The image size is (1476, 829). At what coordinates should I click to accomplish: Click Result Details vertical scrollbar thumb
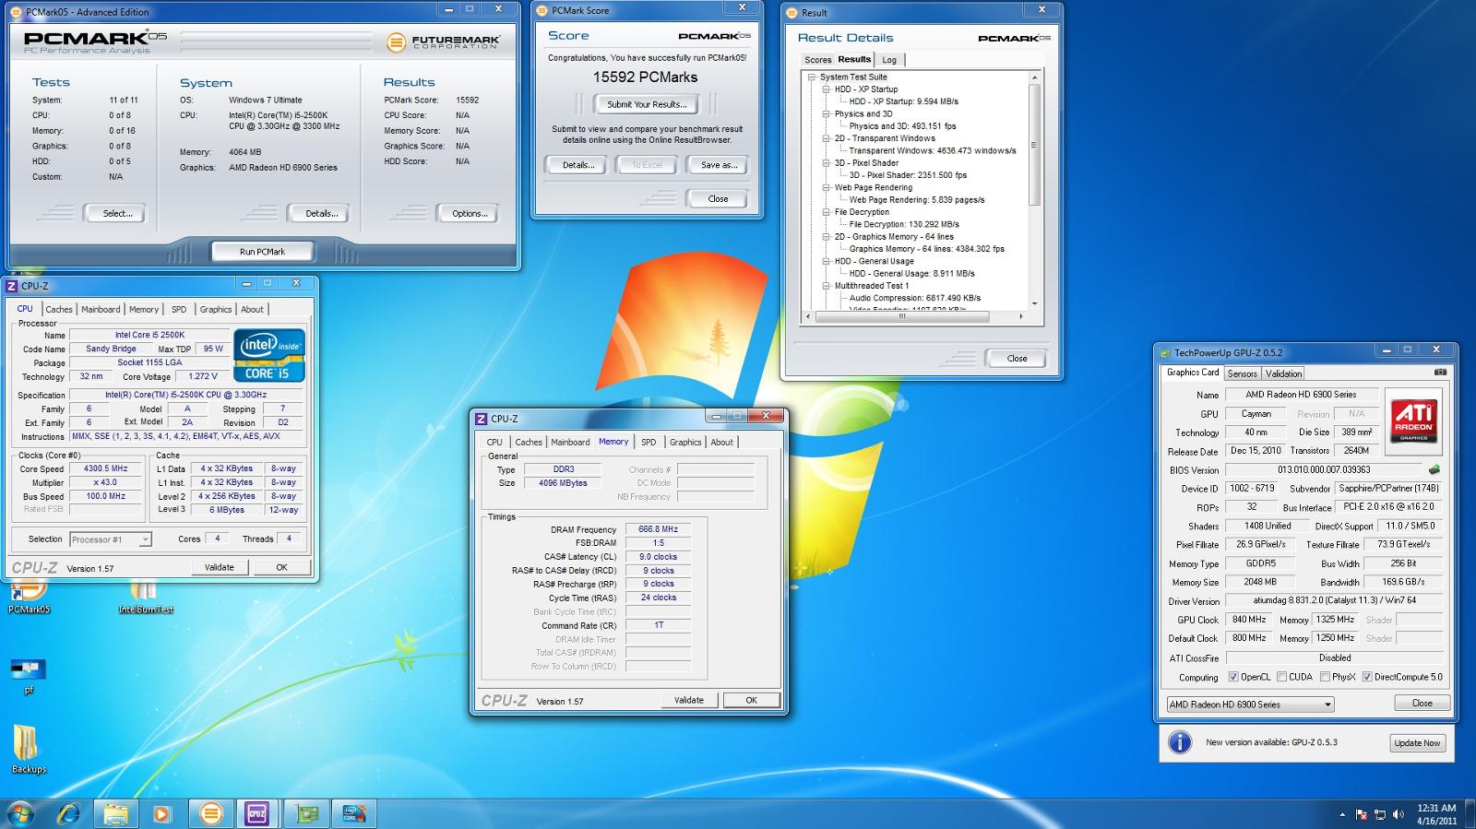coord(1034,146)
